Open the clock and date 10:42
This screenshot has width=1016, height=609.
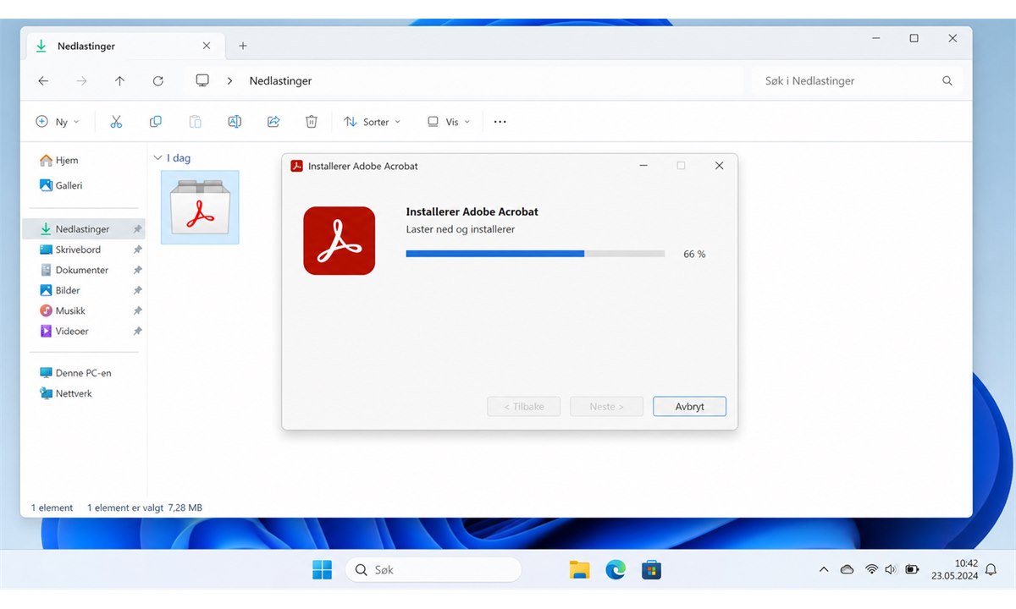pos(955,570)
